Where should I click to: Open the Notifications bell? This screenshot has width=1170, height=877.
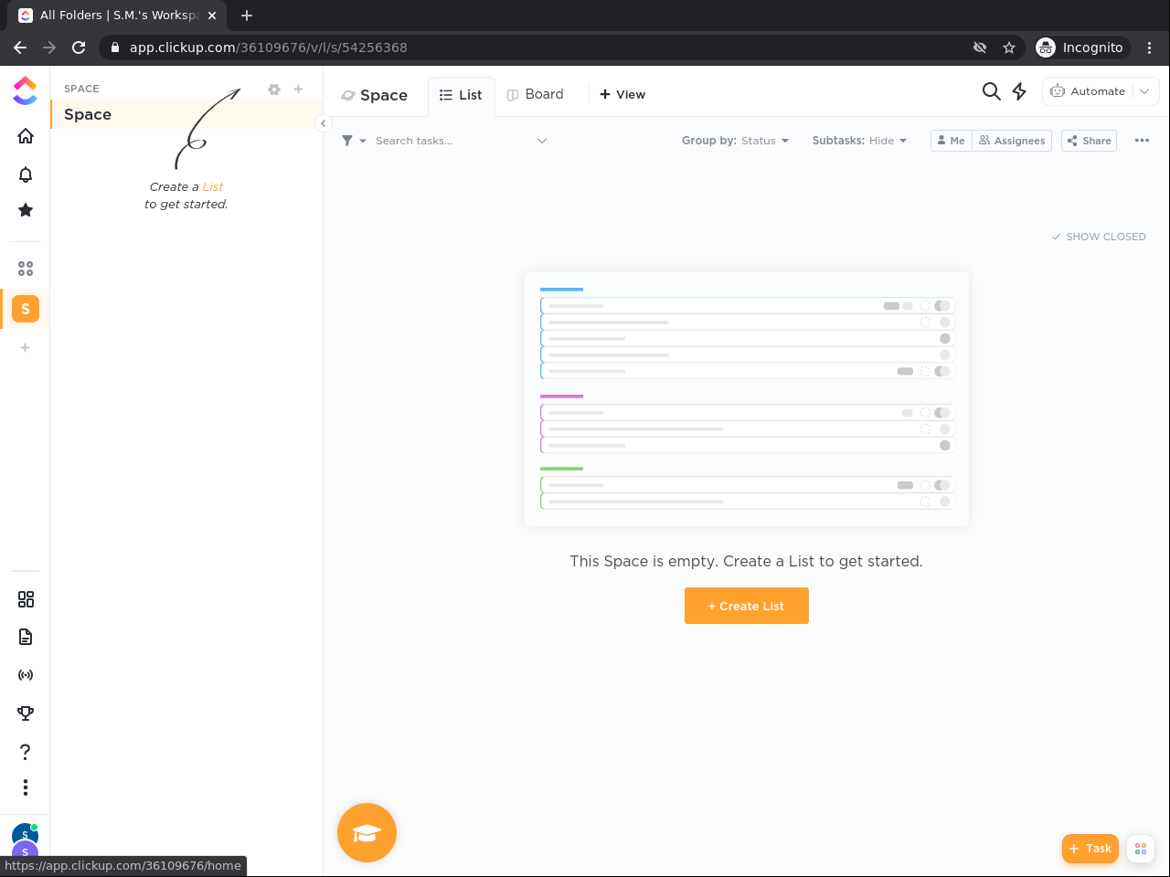pos(26,174)
